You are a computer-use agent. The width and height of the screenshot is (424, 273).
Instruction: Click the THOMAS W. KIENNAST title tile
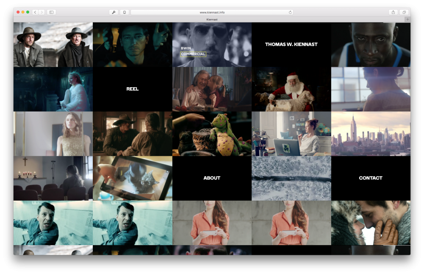(291, 44)
